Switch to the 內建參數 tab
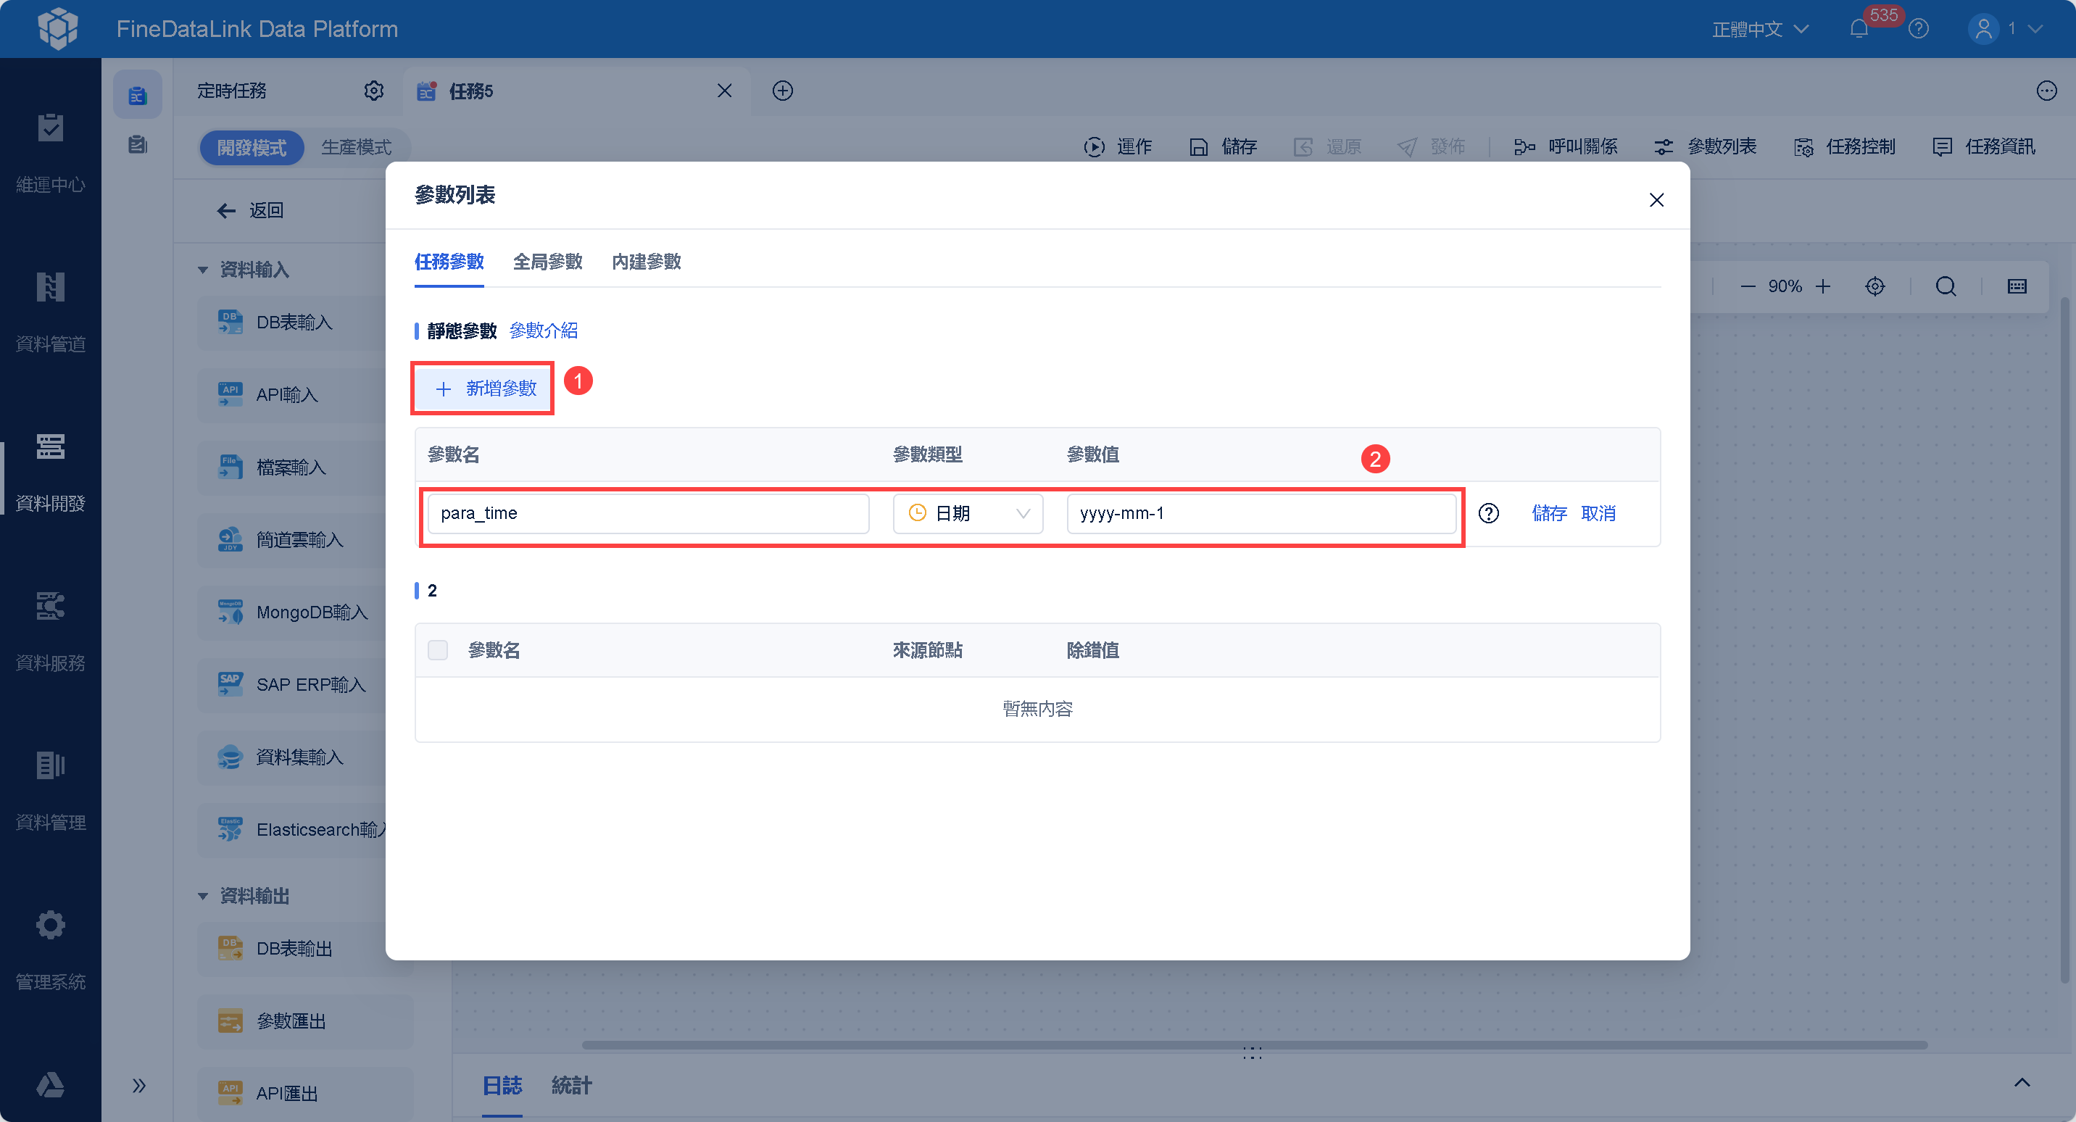 coord(646,261)
